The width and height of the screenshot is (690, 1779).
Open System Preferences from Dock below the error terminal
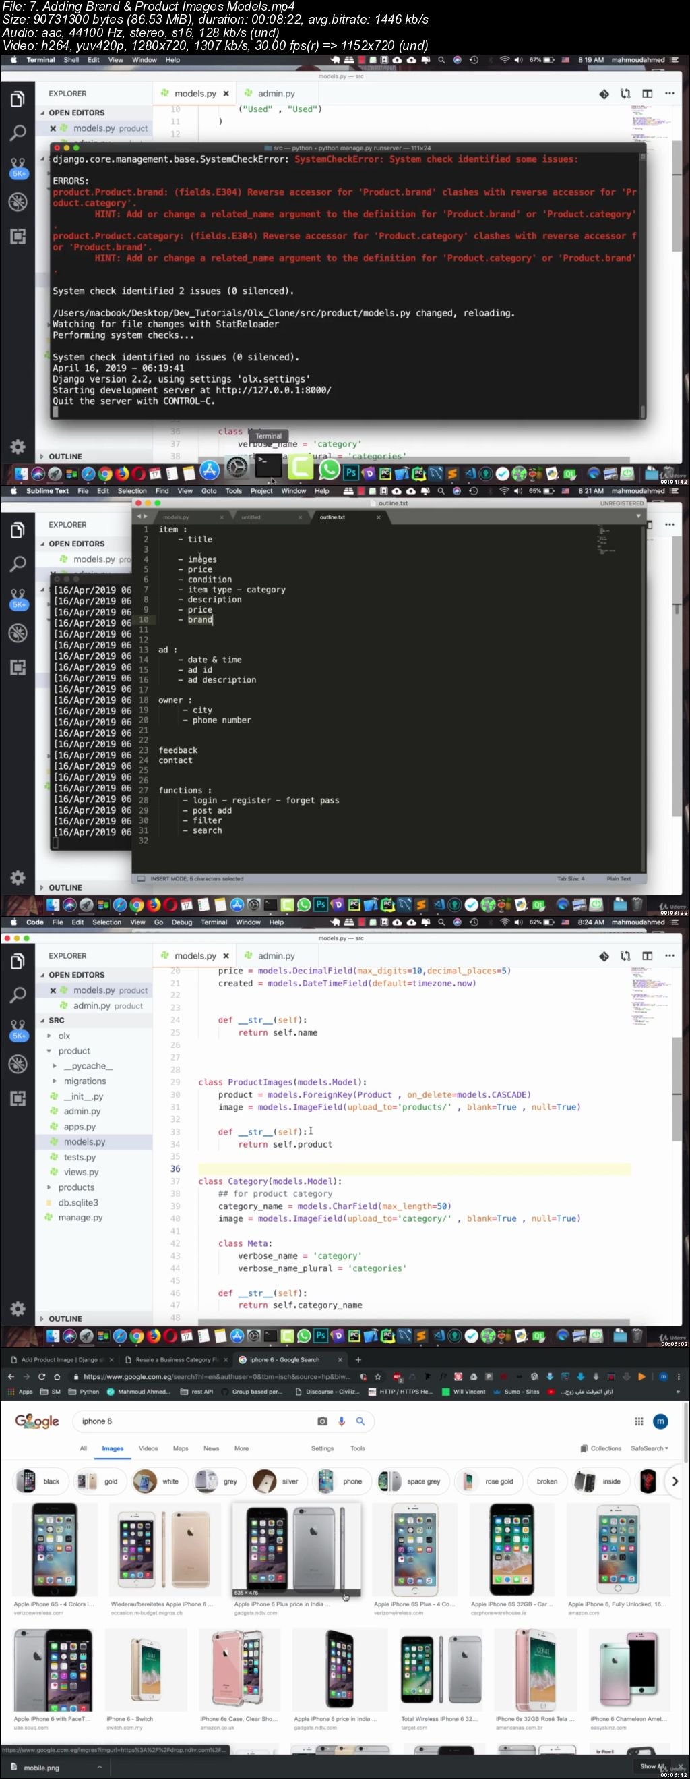(237, 468)
